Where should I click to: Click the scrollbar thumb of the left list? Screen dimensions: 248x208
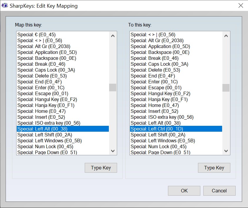point(113,88)
